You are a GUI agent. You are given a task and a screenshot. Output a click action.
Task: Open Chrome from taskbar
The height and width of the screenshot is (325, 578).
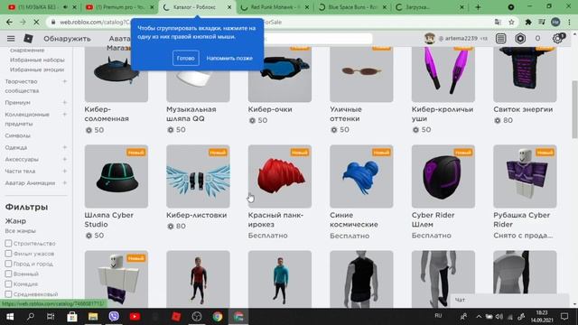click(218, 317)
